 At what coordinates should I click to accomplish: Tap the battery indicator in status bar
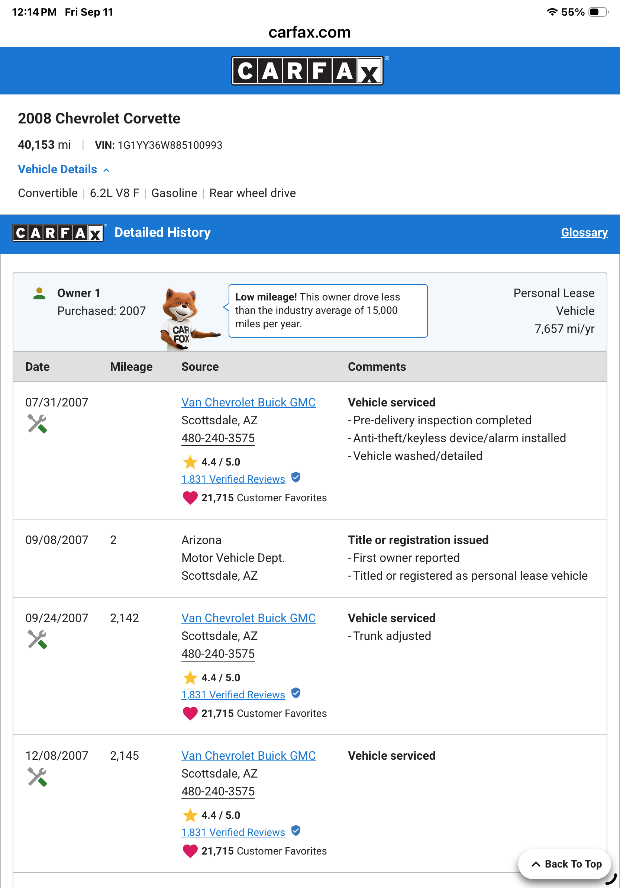pos(598,12)
